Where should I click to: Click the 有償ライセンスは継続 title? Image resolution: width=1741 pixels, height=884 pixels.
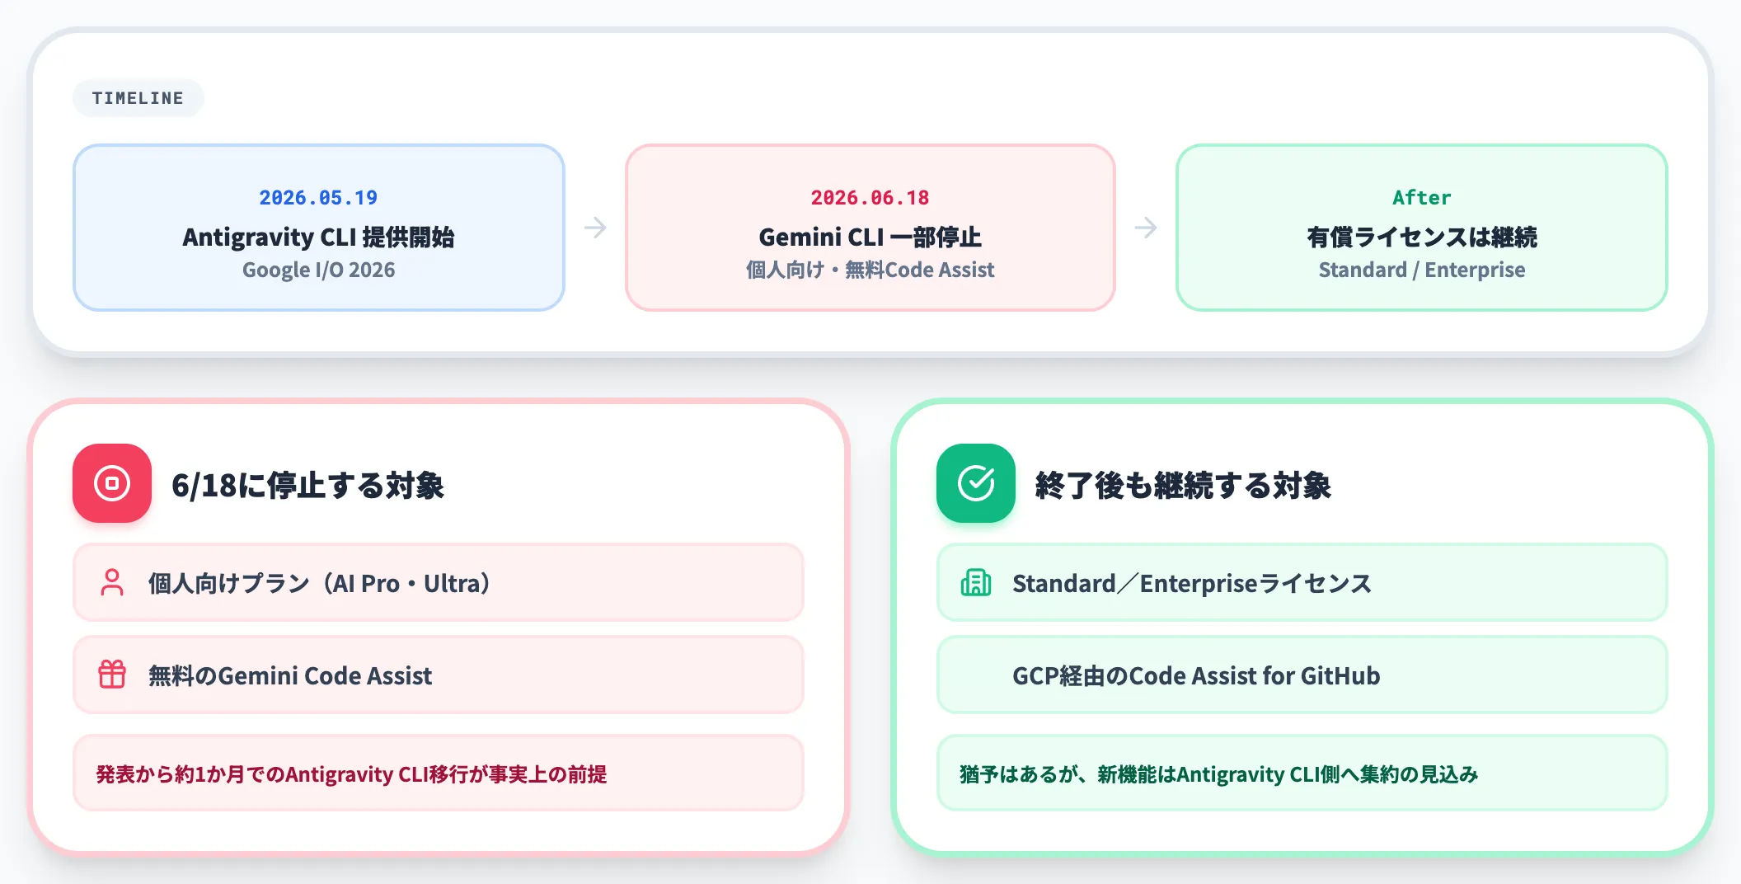click(x=1422, y=237)
